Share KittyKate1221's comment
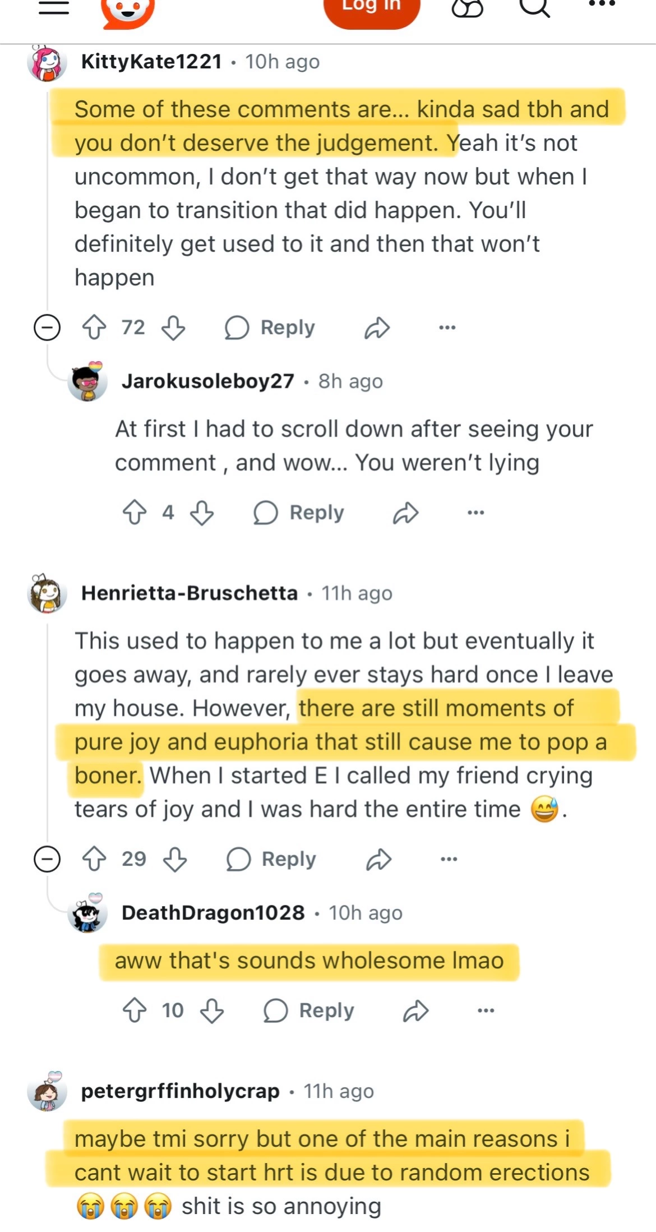 point(377,327)
